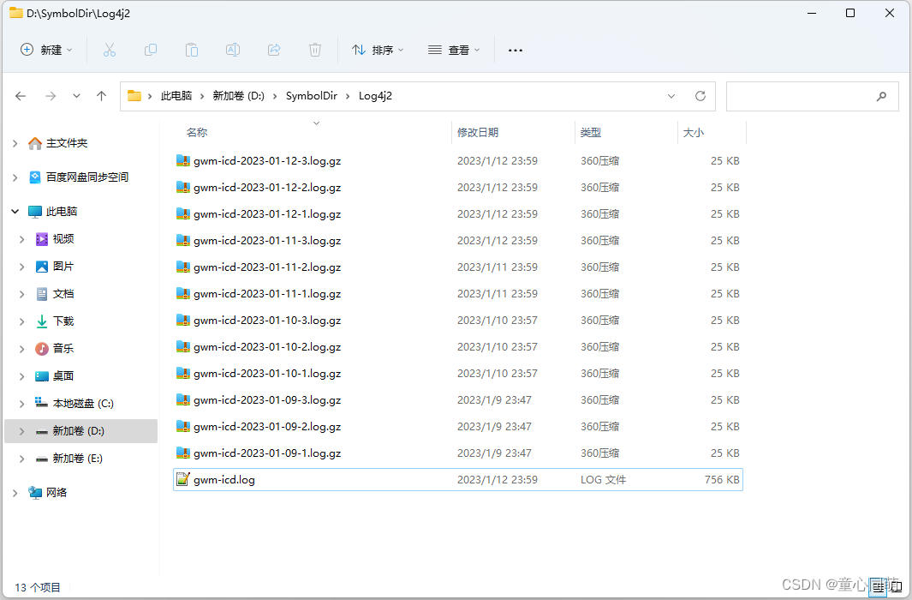Open the 排序 (Sort) dropdown
This screenshot has width=912, height=600.
[377, 50]
